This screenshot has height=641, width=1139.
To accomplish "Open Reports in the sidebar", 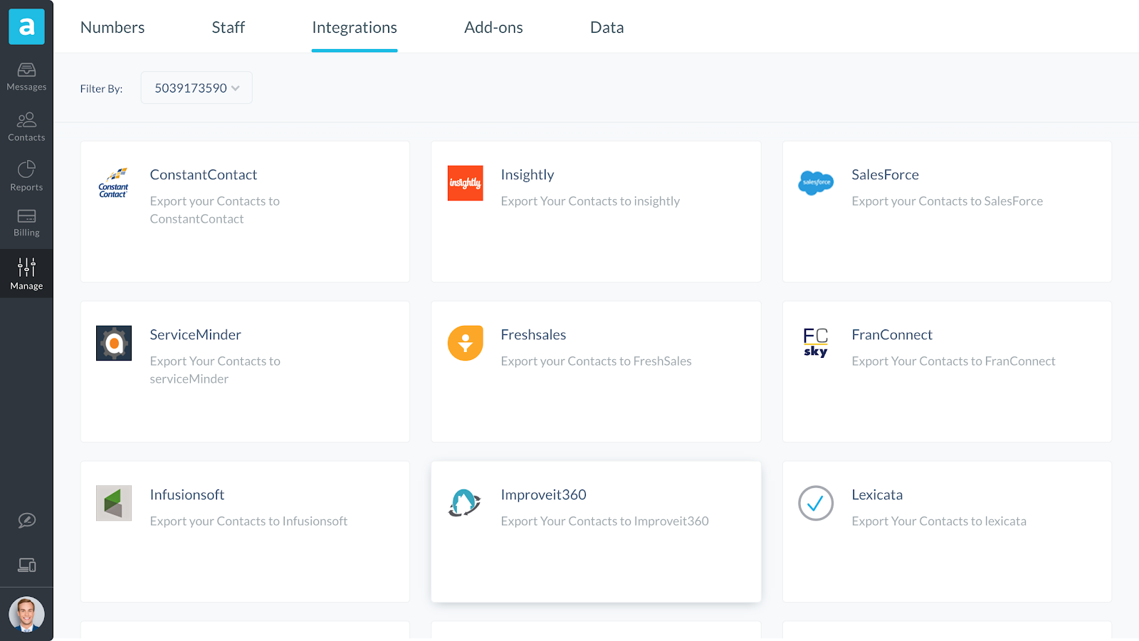I will click(x=26, y=176).
